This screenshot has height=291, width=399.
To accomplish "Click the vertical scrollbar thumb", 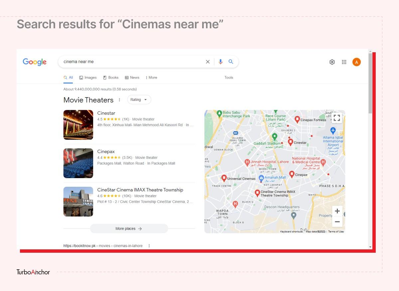I will point(370,83).
